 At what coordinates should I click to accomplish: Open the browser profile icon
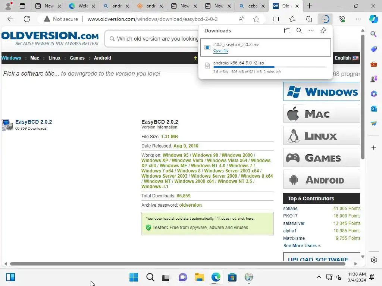click(x=9, y=6)
